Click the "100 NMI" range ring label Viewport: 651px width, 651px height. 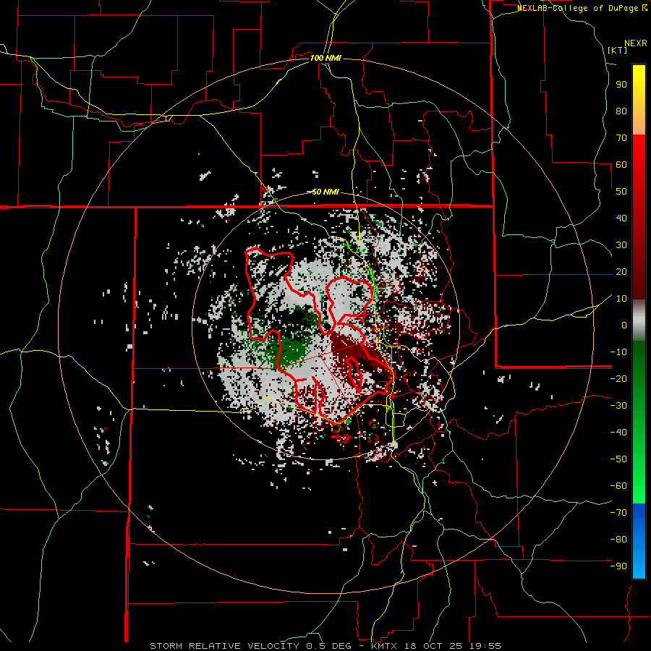(325, 58)
